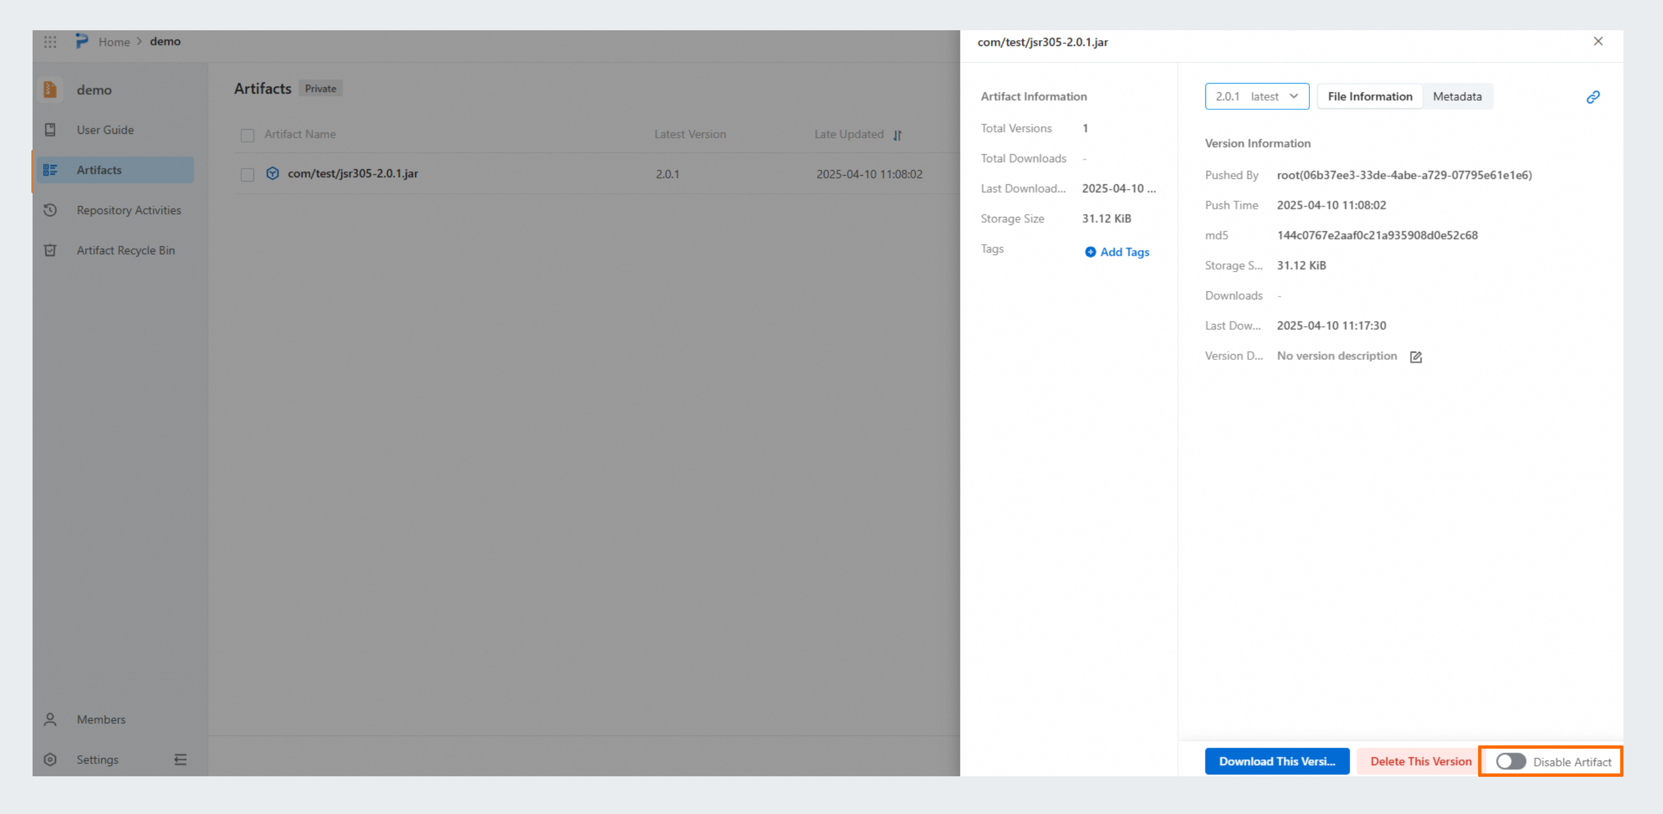
Task: Check the select-all artifacts header checkbox
Action: [x=247, y=135]
